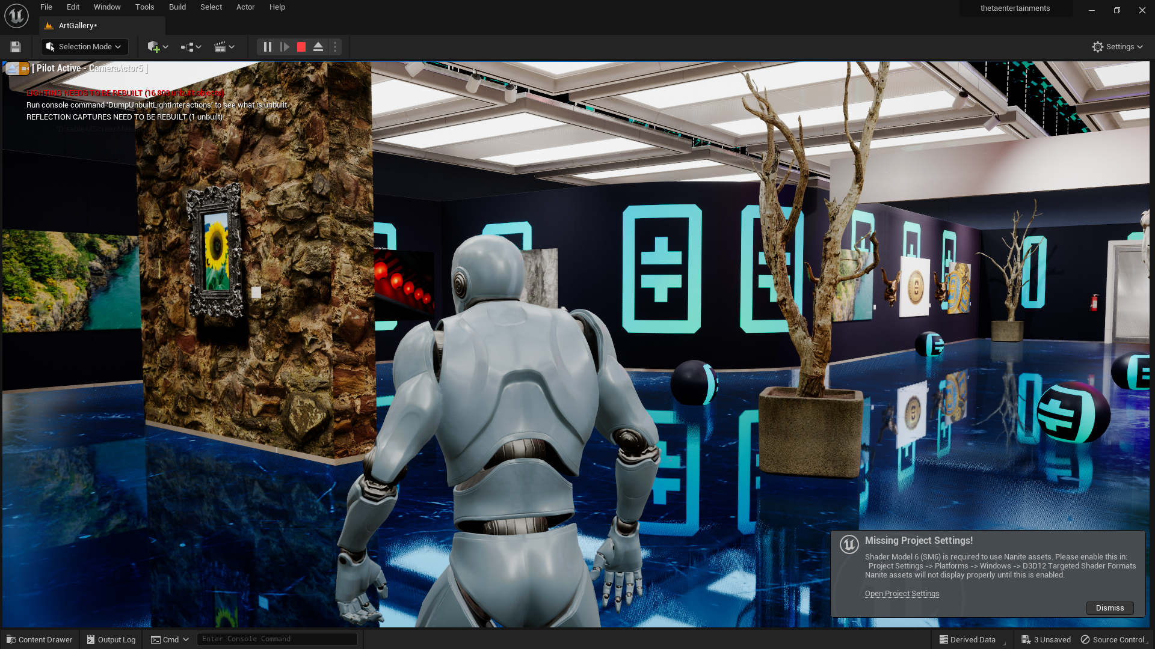Open the Settings menu
Viewport: 1155px width, 649px height.
1117,47
